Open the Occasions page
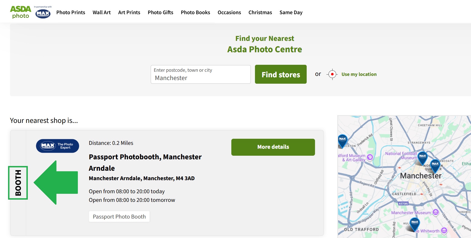Screen dimensions: 471x238 pyautogui.click(x=229, y=12)
